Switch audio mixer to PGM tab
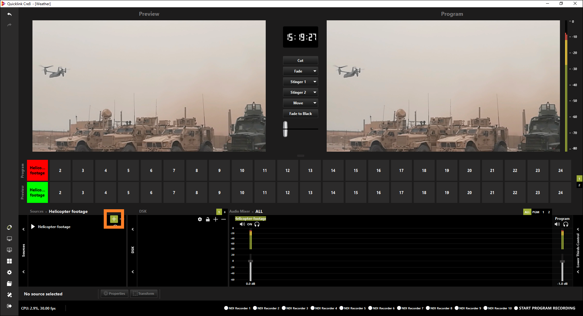 536,212
